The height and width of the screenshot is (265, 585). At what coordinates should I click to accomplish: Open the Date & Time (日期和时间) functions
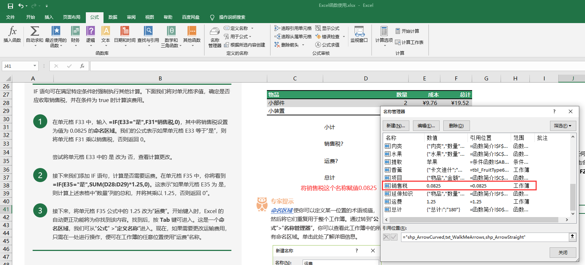pos(125,36)
